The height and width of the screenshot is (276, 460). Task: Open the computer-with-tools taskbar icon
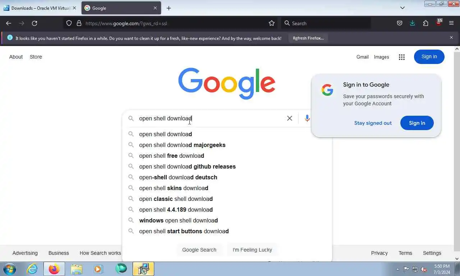click(x=143, y=269)
